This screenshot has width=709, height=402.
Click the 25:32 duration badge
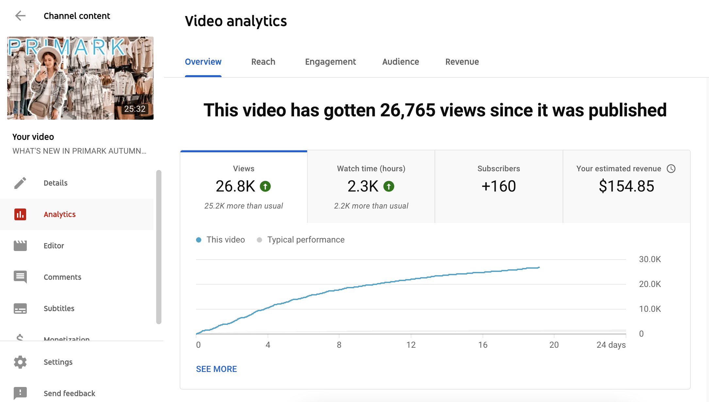tap(135, 109)
